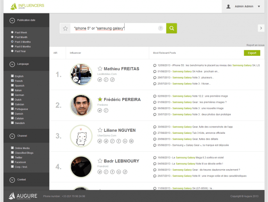Click the Influencers logo at top left
The width and height of the screenshot is (268, 202).
[x=27, y=6]
